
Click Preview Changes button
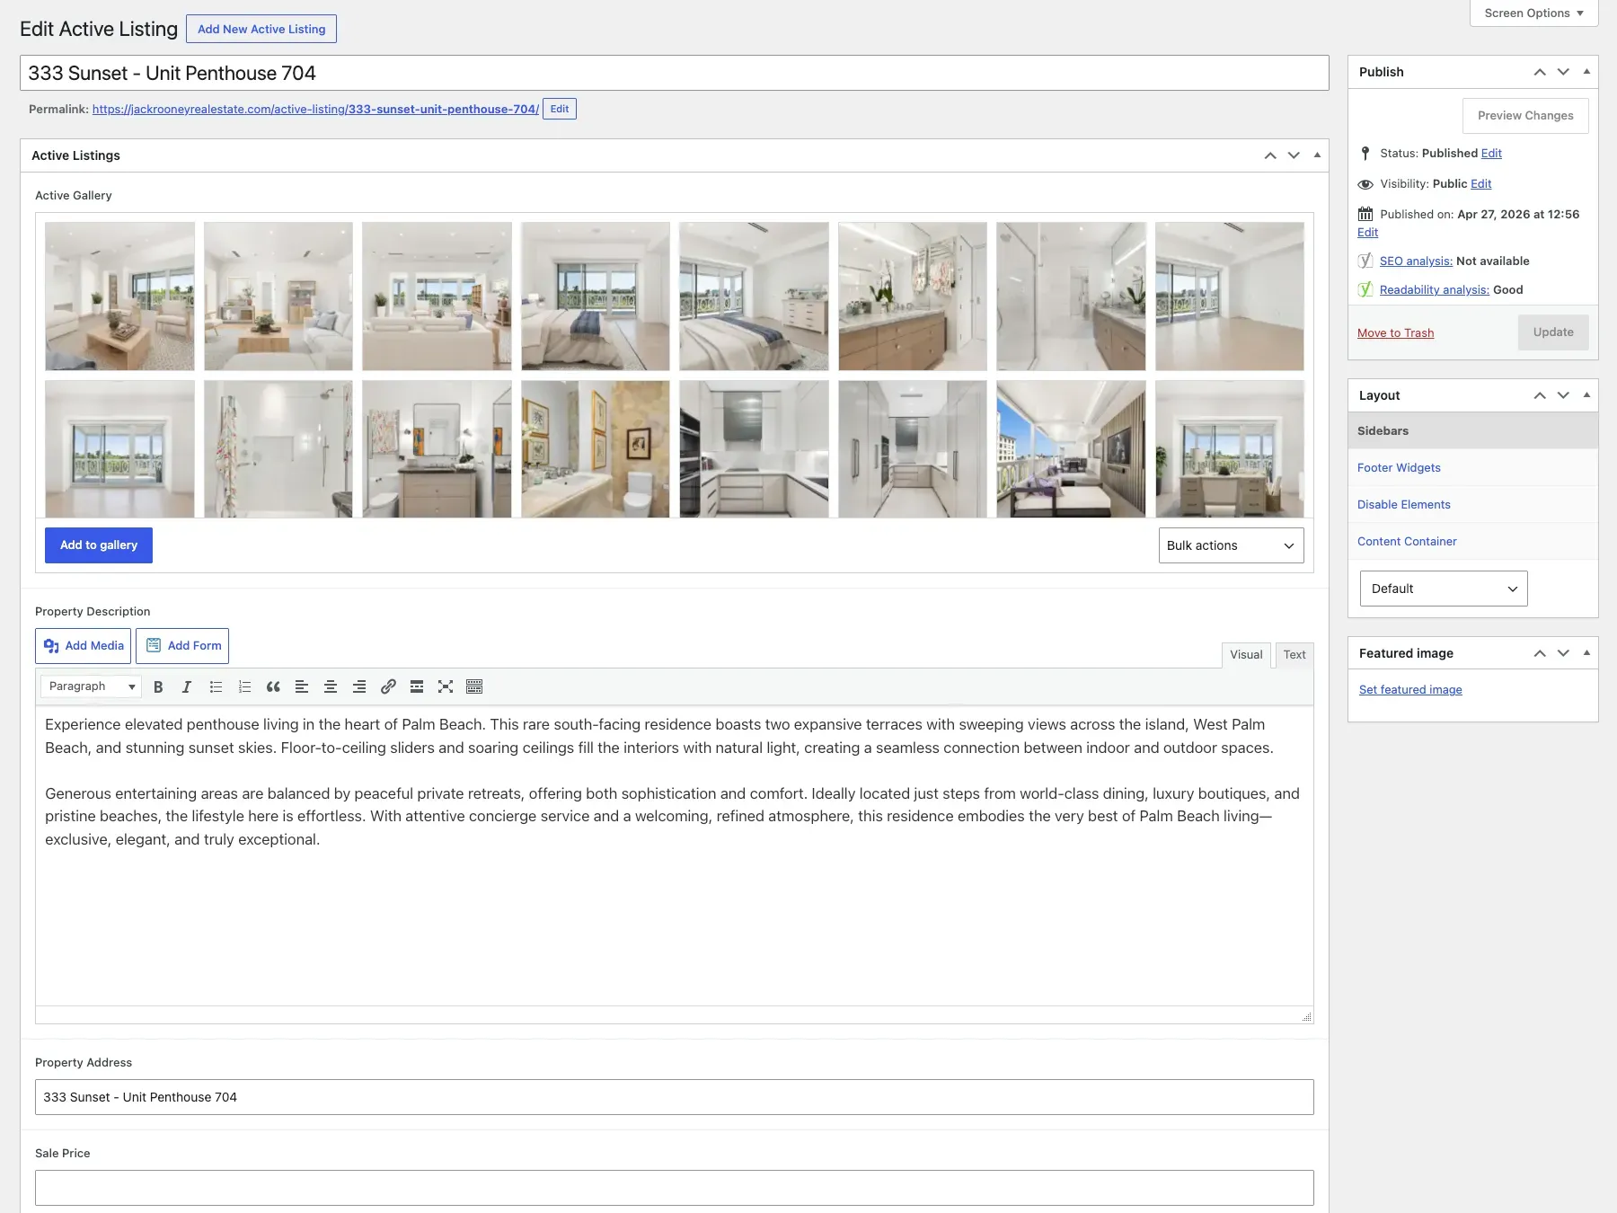pos(1525,116)
